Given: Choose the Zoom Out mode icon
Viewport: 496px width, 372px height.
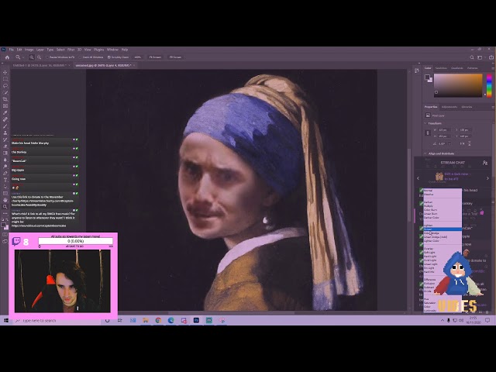Looking at the screenshot, I should pyautogui.click(x=40, y=57).
